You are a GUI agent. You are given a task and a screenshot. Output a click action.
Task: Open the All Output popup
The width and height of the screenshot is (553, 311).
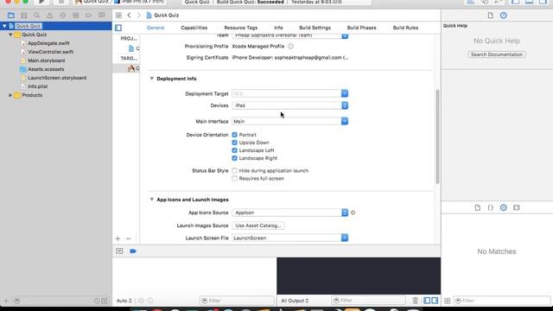tap(295, 301)
